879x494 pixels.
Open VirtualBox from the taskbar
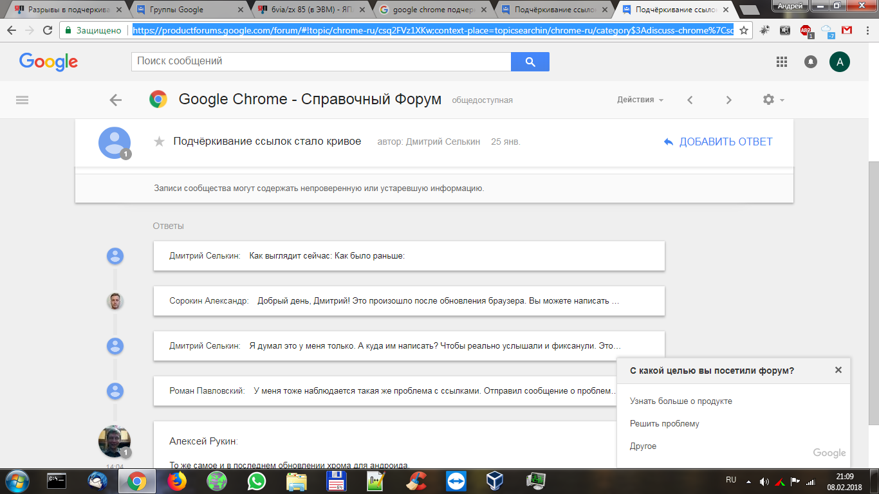pyautogui.click(x=495, y=480)
